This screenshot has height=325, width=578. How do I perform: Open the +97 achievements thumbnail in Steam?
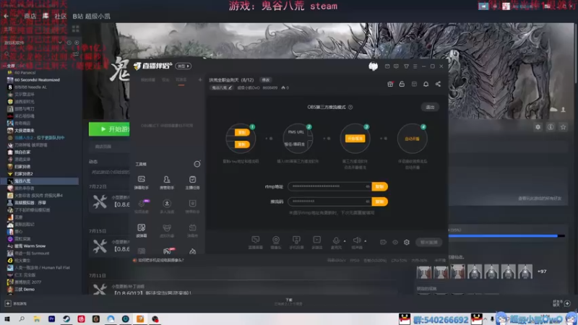coord(542,272)
